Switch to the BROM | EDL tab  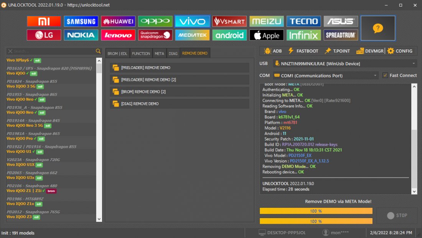pos(117,53)
